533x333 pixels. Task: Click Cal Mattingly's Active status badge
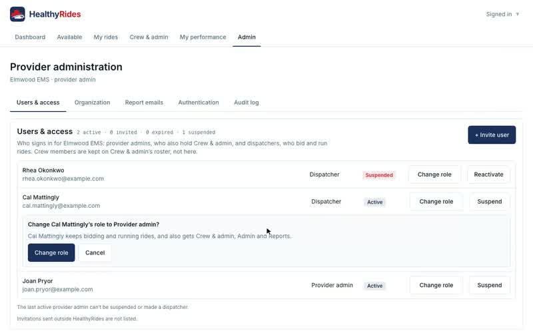[374, 202]
